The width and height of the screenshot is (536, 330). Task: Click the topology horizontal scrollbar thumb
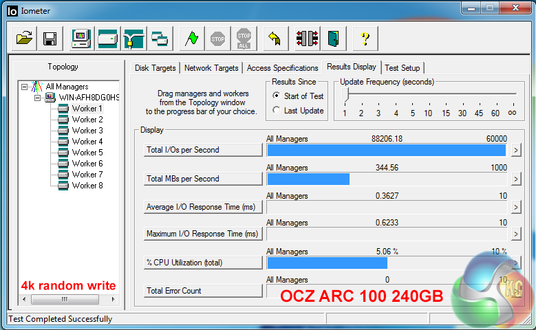coord(65,299)
